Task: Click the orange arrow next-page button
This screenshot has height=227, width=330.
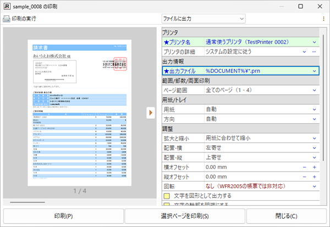Action: point(151,113)
